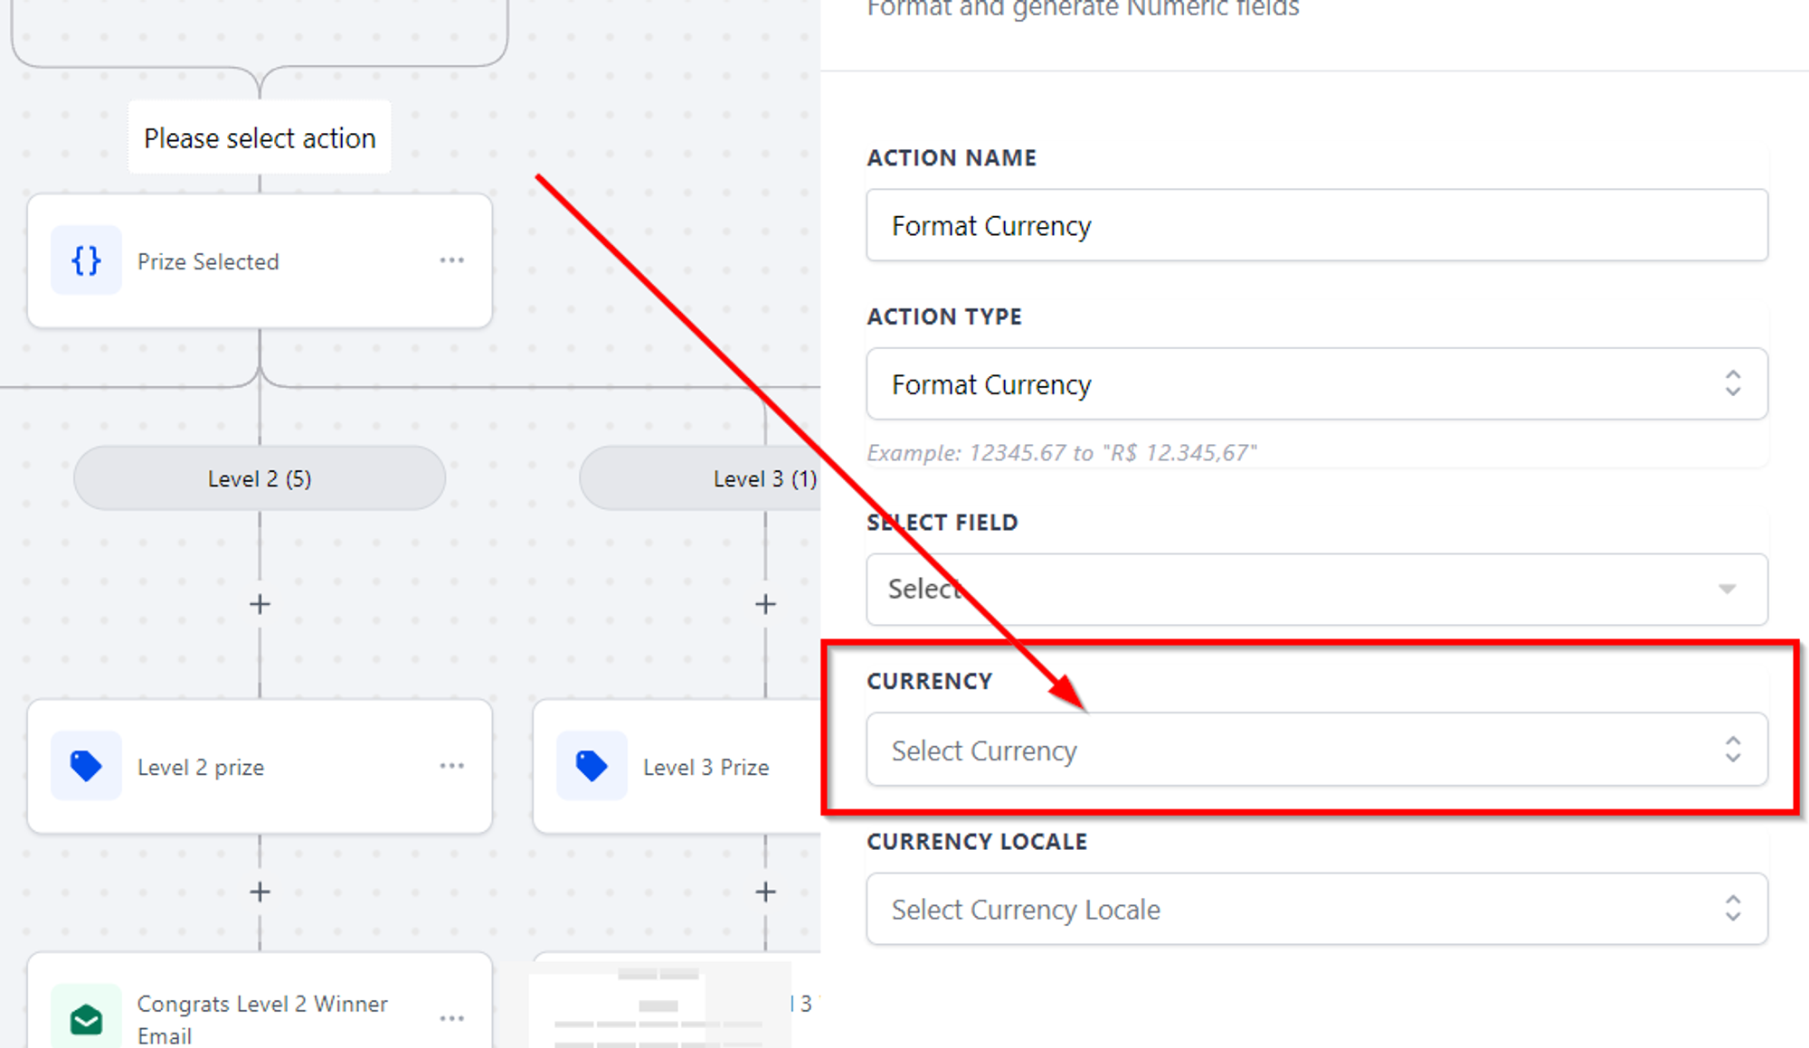Select the Level 2 (5) branch pill
The height and width of the screenshot is (1048, 1809).
click(260, 478)
